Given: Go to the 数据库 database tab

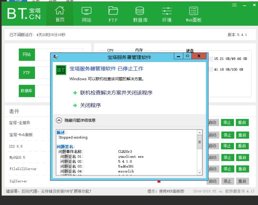Looking at the screenshot, I should [140, 14].
